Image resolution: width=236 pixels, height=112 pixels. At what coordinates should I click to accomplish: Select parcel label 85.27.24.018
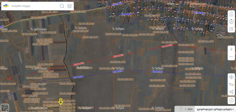click(x=198, y=4)
